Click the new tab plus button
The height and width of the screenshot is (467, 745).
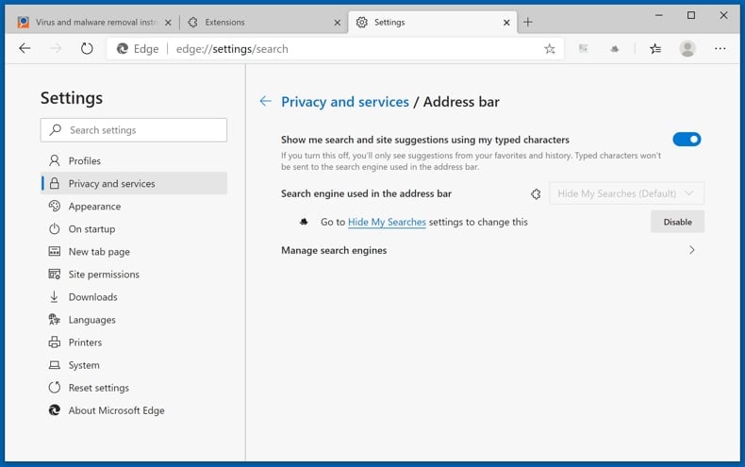click(528, 22)
